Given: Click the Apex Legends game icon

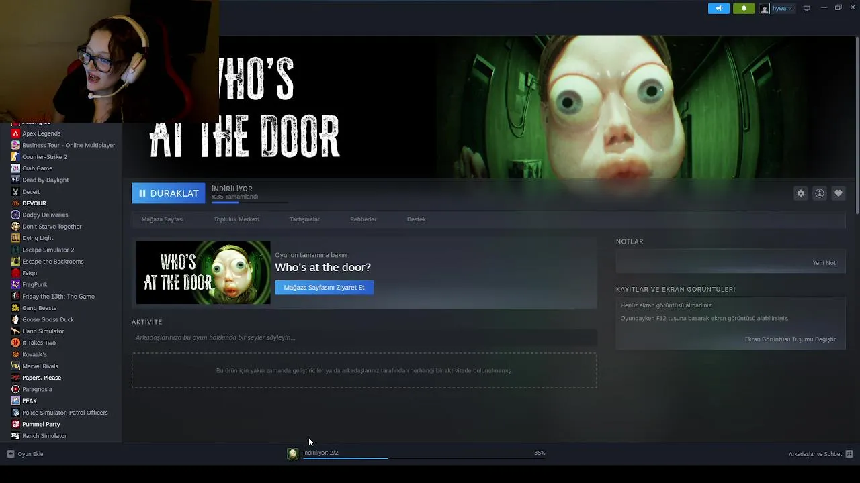Looking at the screenshot, I should coord(15,133).
